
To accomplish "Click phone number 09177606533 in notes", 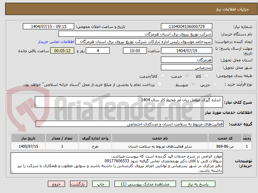I will click(x=117, y=161).
